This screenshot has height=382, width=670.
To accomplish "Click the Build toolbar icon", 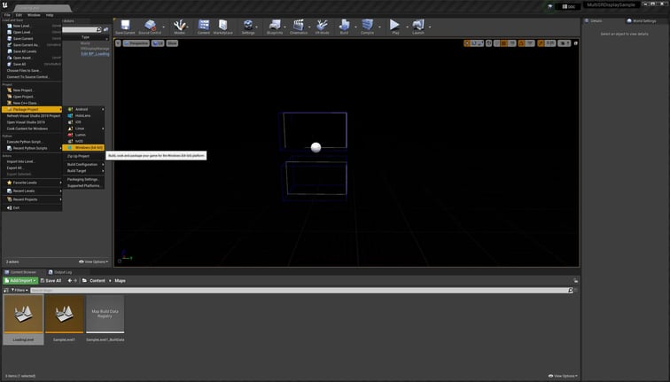I will pyautogui.click(x=344, y=27).
